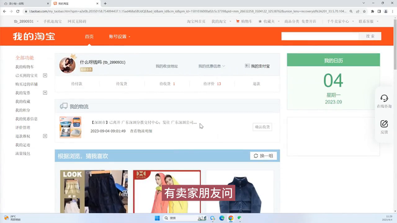Image resolution: width=397 pixels, height=223 pixels.
Task: Open 退款 orders tab
Action: [x=256, y=84]
